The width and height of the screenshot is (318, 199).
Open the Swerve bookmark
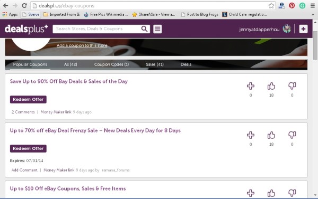pos(31,14)
